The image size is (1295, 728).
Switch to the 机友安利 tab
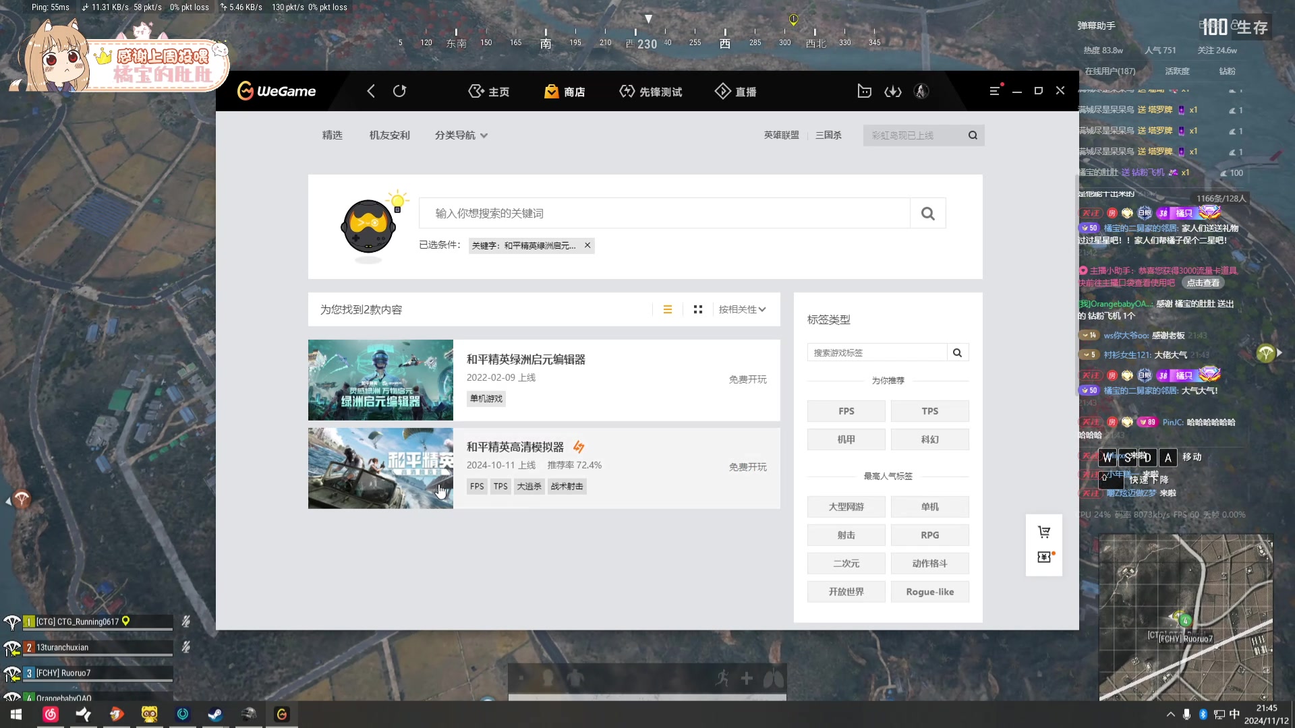[x=389, y=135]
